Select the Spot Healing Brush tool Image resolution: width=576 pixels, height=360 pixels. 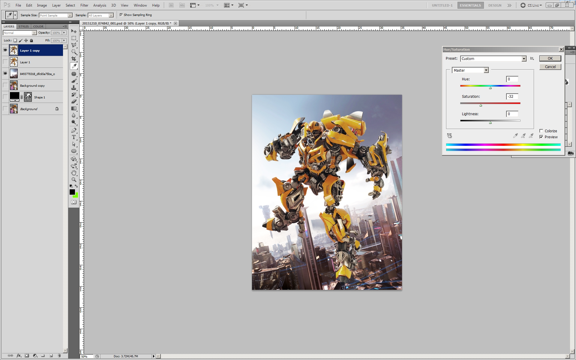[x=74, y=74]
